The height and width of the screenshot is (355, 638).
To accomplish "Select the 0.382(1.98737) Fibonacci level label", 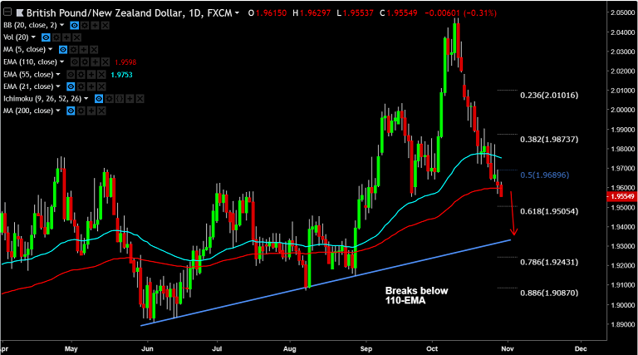I will coord(549,139).
